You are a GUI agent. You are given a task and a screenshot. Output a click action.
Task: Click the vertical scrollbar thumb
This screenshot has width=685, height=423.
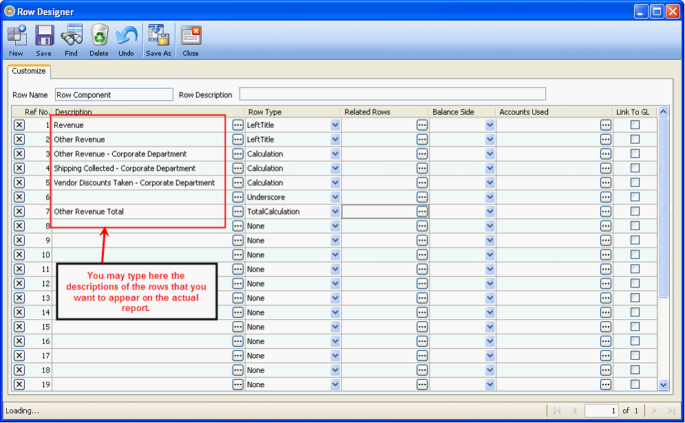663,207
